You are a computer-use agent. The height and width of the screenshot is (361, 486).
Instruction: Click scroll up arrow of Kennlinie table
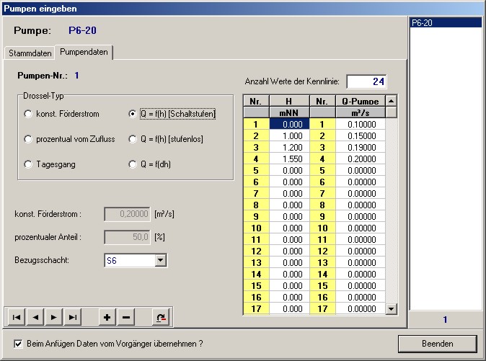click(x=392, y=101)
